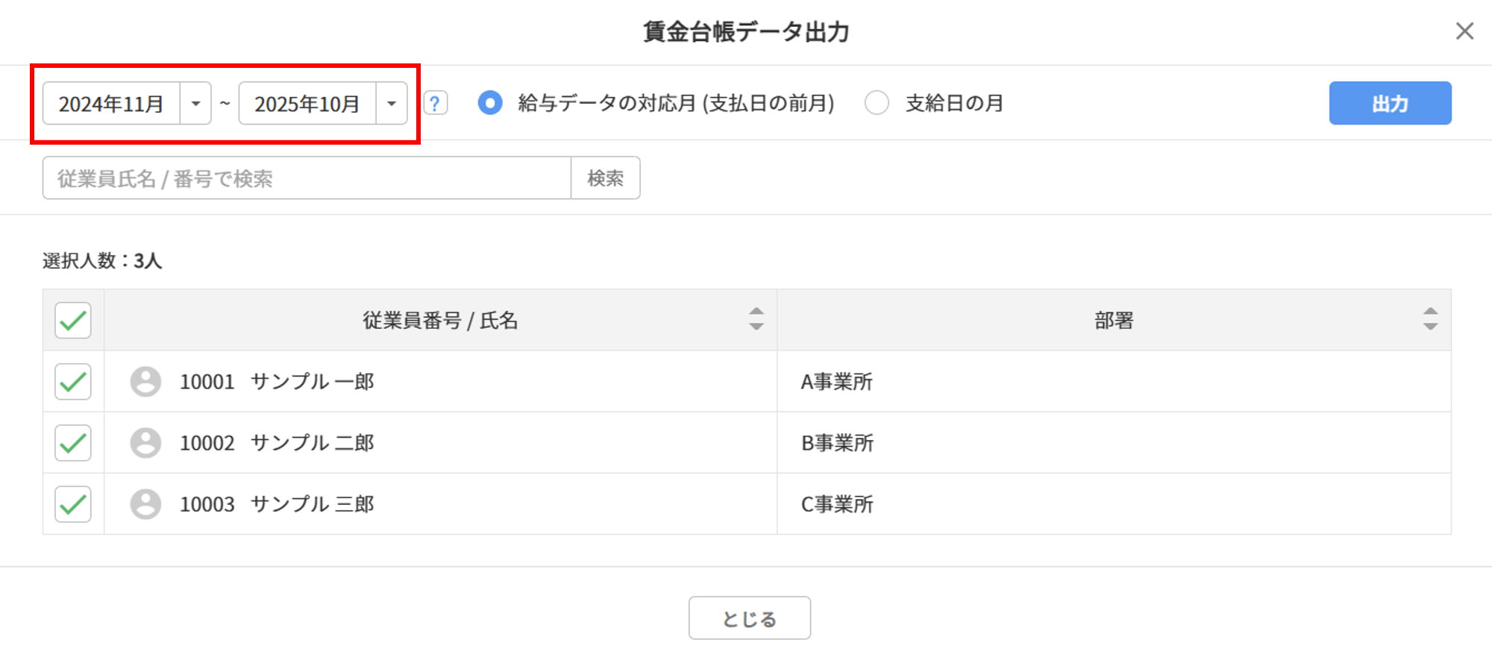
Task: Toggle the select-all header checkbox
Action: [x=73, y=321]
